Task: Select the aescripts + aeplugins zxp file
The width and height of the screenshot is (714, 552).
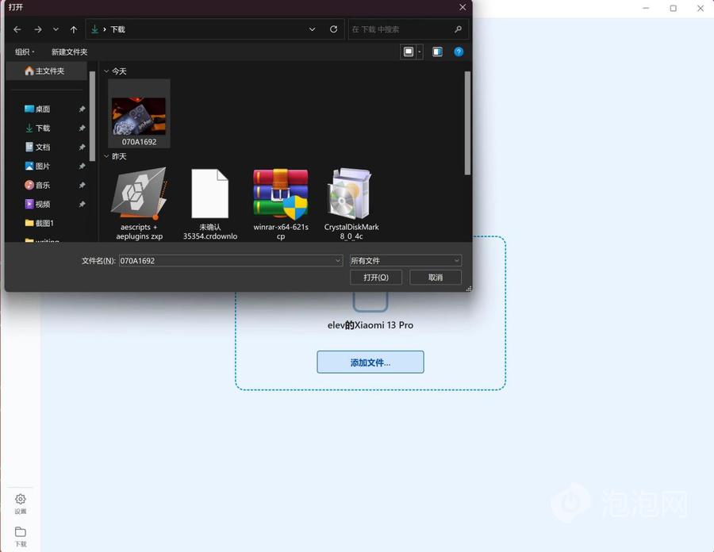Action: pos(136,194)
